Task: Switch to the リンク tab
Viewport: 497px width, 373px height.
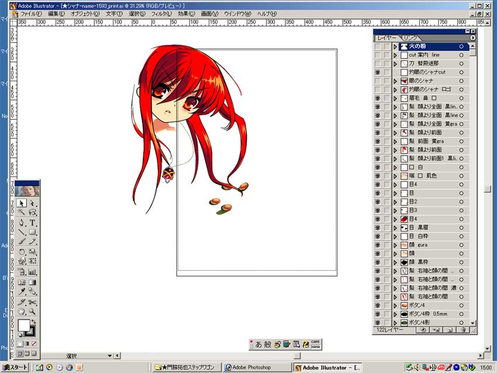Action: [410, 38]
